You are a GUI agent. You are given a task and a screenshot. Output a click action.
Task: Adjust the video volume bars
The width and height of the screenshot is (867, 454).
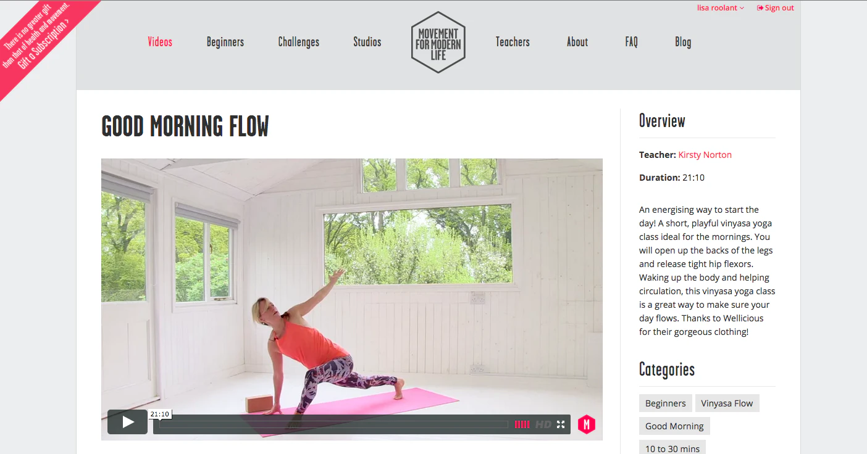pos(522,424)
